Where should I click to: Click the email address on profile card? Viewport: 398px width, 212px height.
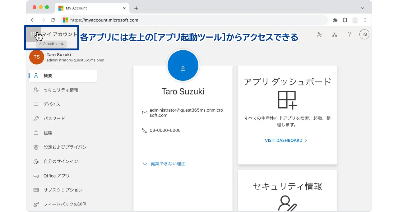click(187, 113)
